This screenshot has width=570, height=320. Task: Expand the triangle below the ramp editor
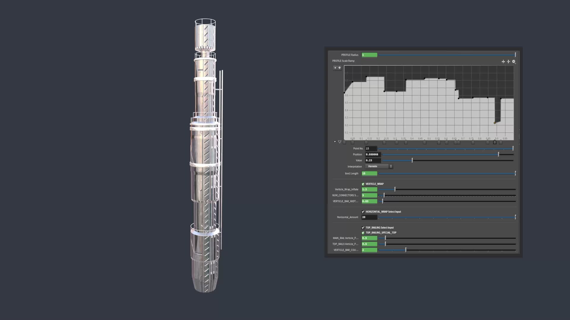334,141
